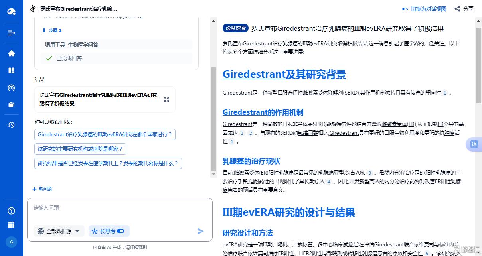Viewport: 482px width, 256px height.
Task: Open the broadcast signal icon in the sidebar
Action: 11,88
